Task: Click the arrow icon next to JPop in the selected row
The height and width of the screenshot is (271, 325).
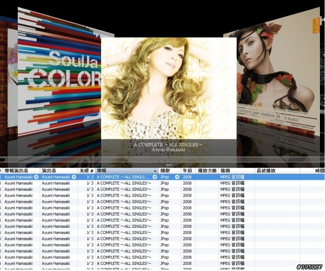Action: [177, 177]
